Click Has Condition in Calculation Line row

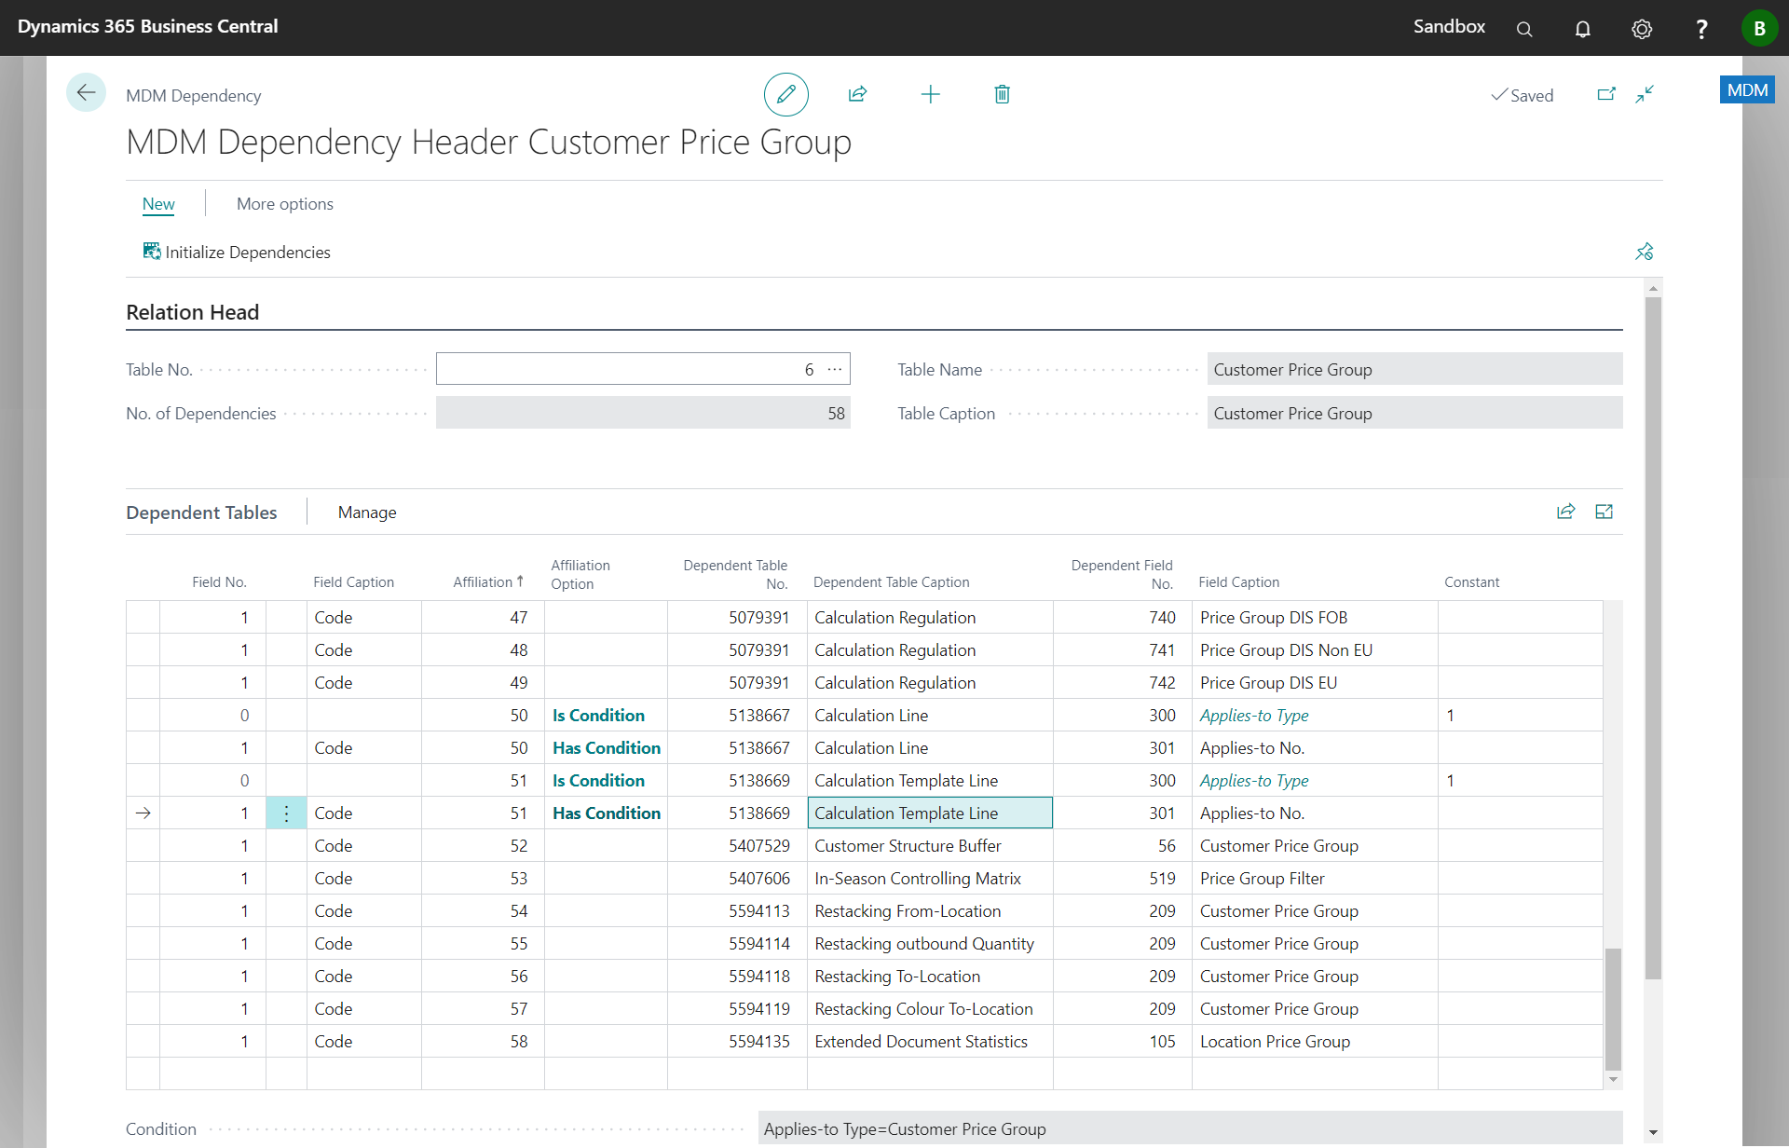pyautogui.click(x=606, y=748)
